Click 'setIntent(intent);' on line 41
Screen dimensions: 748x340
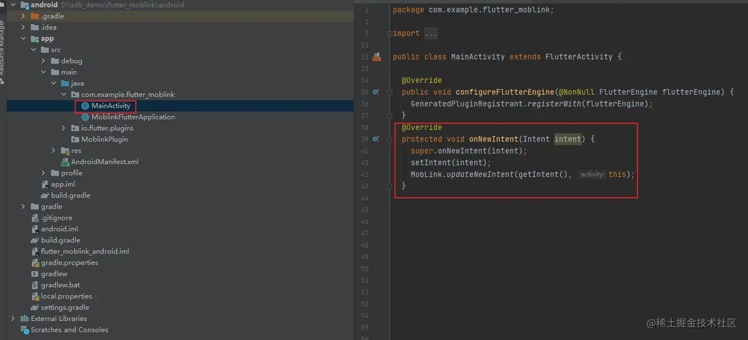click(x=451, y=162)
